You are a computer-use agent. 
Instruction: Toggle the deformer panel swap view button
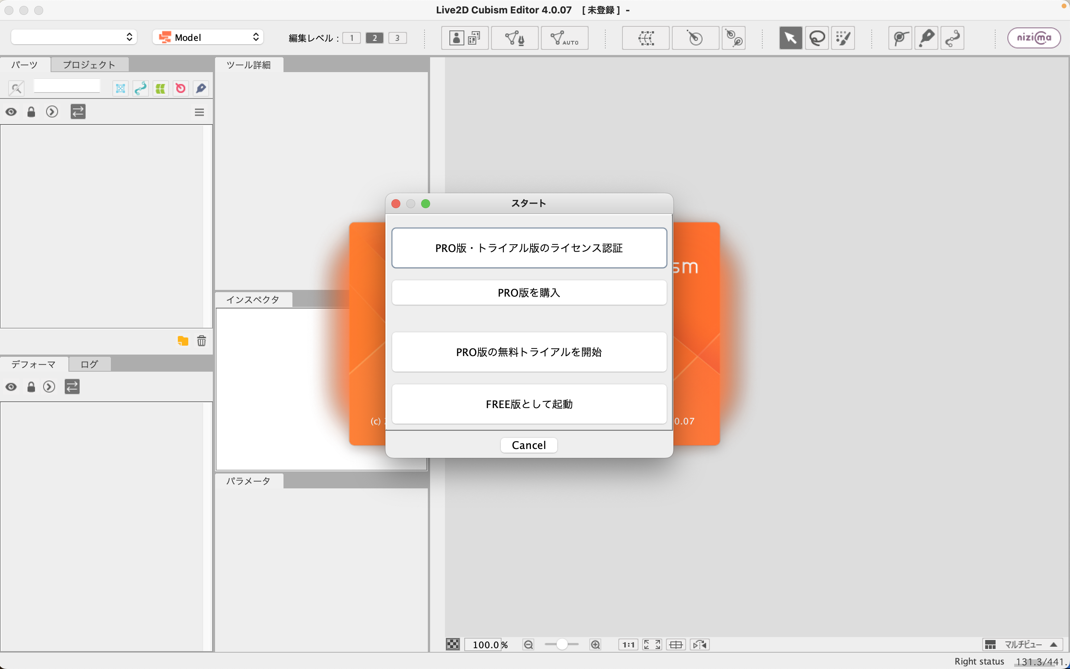tap(72, 387)
